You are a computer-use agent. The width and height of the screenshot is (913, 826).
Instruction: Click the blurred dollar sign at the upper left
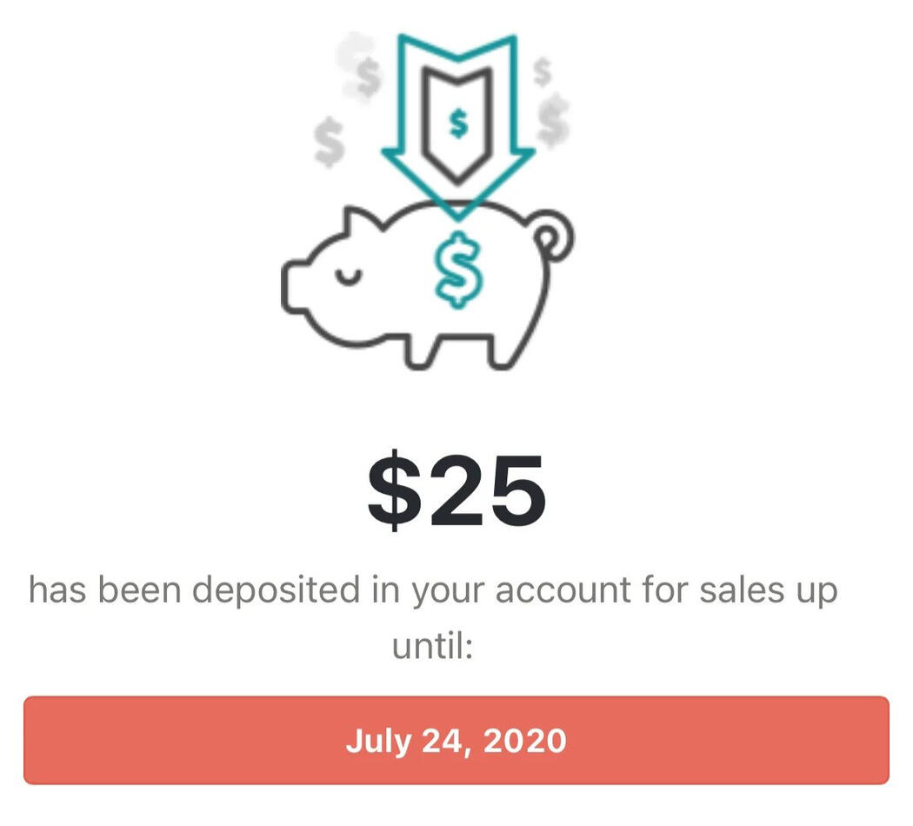359,70
